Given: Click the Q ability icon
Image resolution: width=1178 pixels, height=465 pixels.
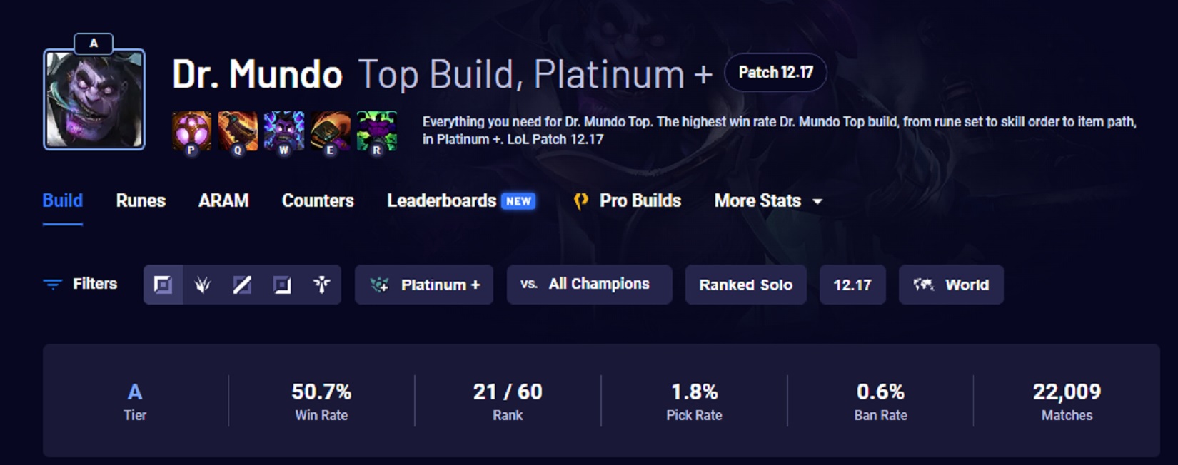Looking at the screenshot, I should click(238, 131).
